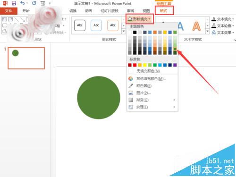
Task: Expand the shape styles gallery more arrow
Action: pyautogui.click(x=124, y=32)
